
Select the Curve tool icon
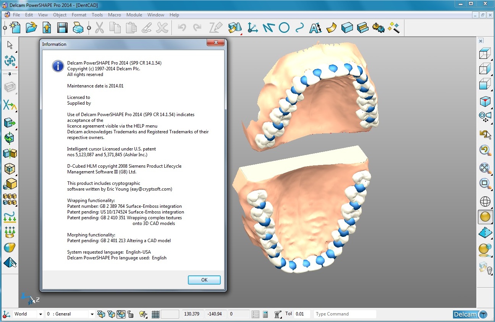coord(300,28)
